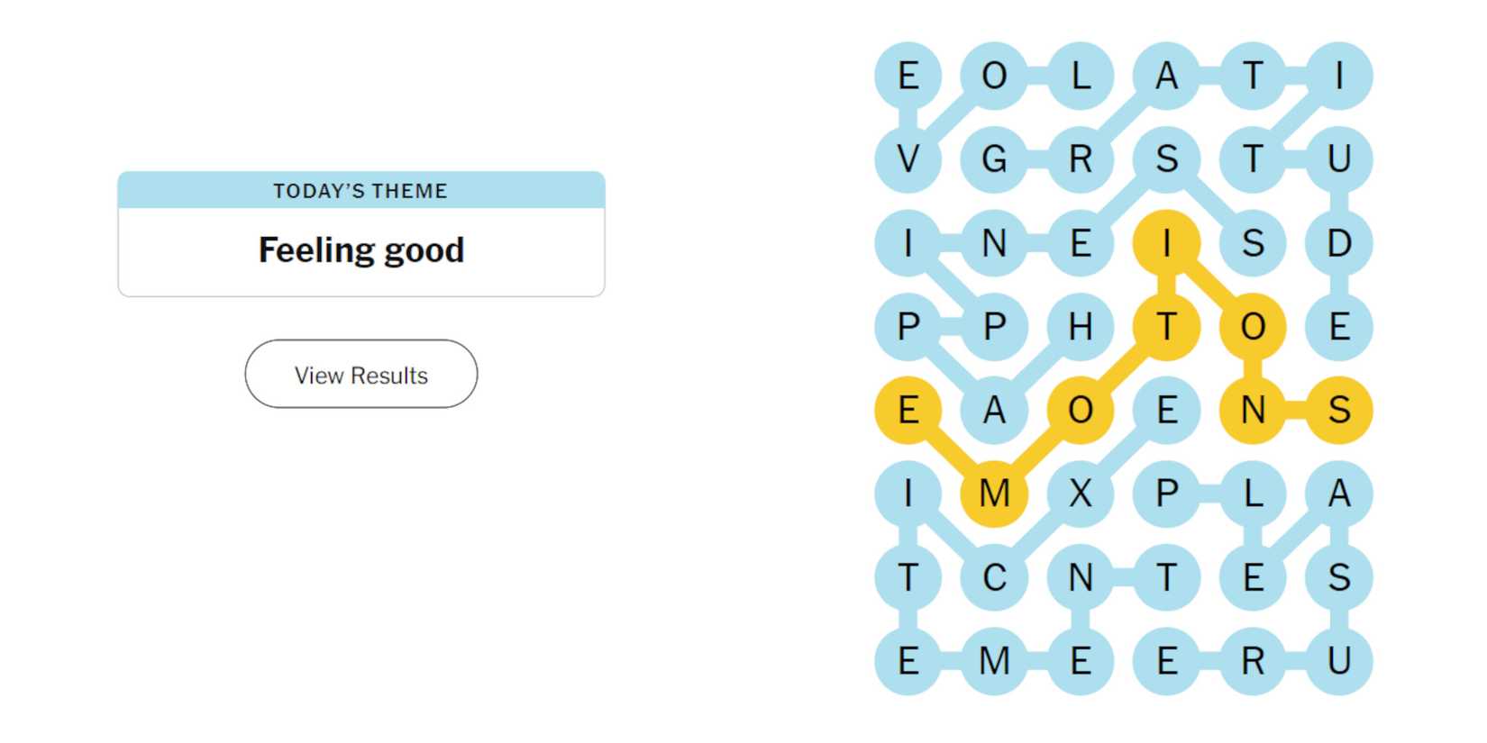Screen dimensions: 1487x743
Task: Select the blue R tile in bottom row
Action: pos(1252,660)
